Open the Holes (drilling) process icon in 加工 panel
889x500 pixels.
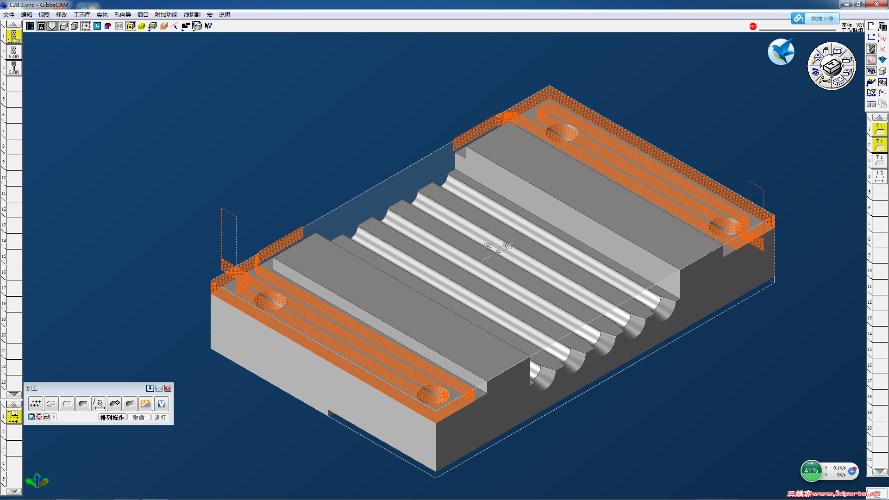tap(35, 404)
